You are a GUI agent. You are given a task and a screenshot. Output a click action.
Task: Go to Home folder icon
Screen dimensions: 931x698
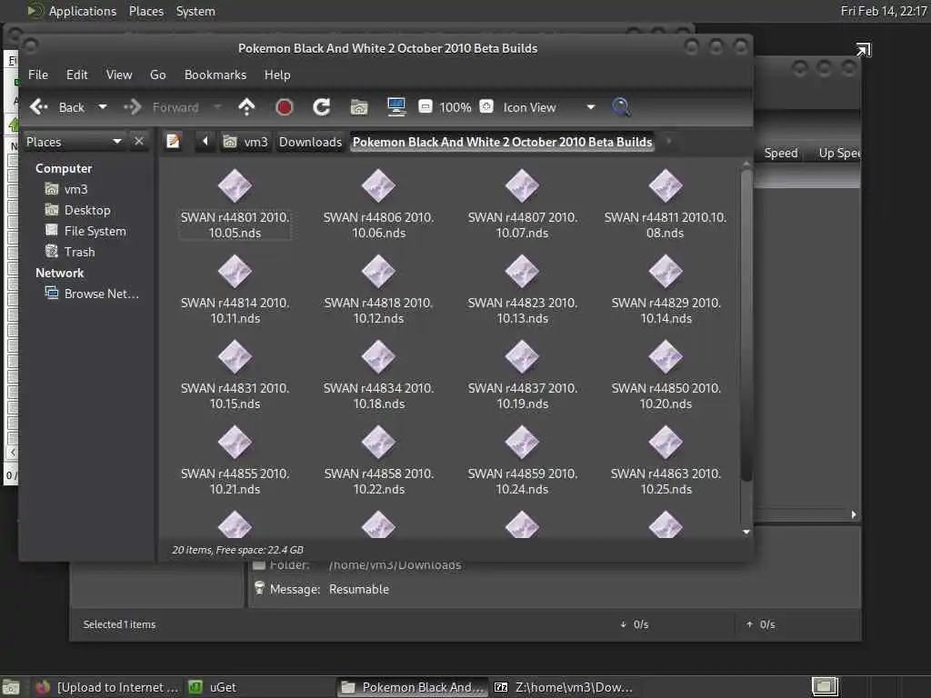(359, 107)
